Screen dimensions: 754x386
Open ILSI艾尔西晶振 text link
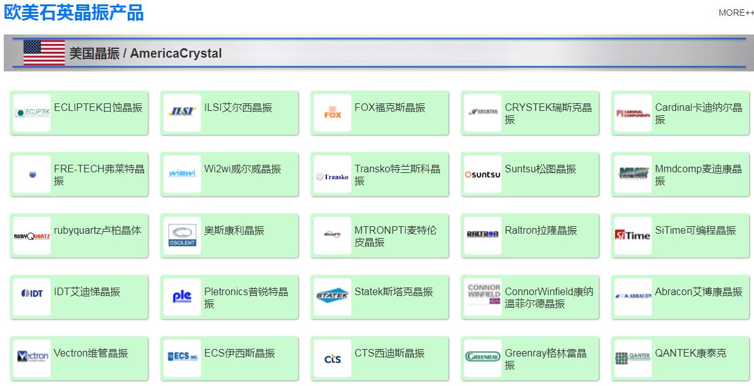[x=238, y=108]
